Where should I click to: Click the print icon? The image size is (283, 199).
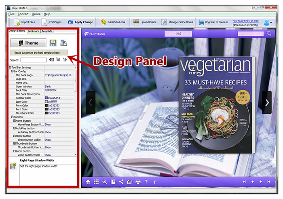[x=138, y=182]
